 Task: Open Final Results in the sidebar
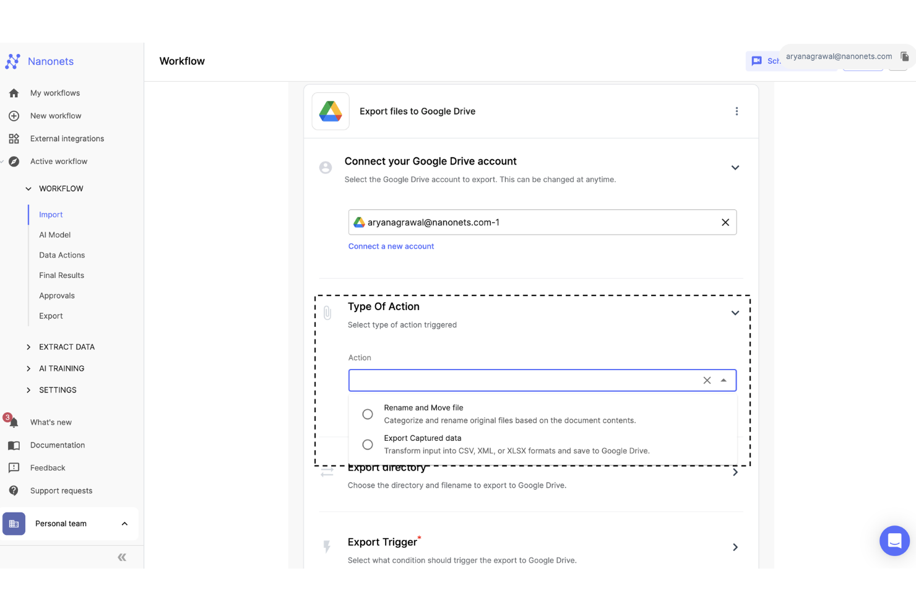61,275
